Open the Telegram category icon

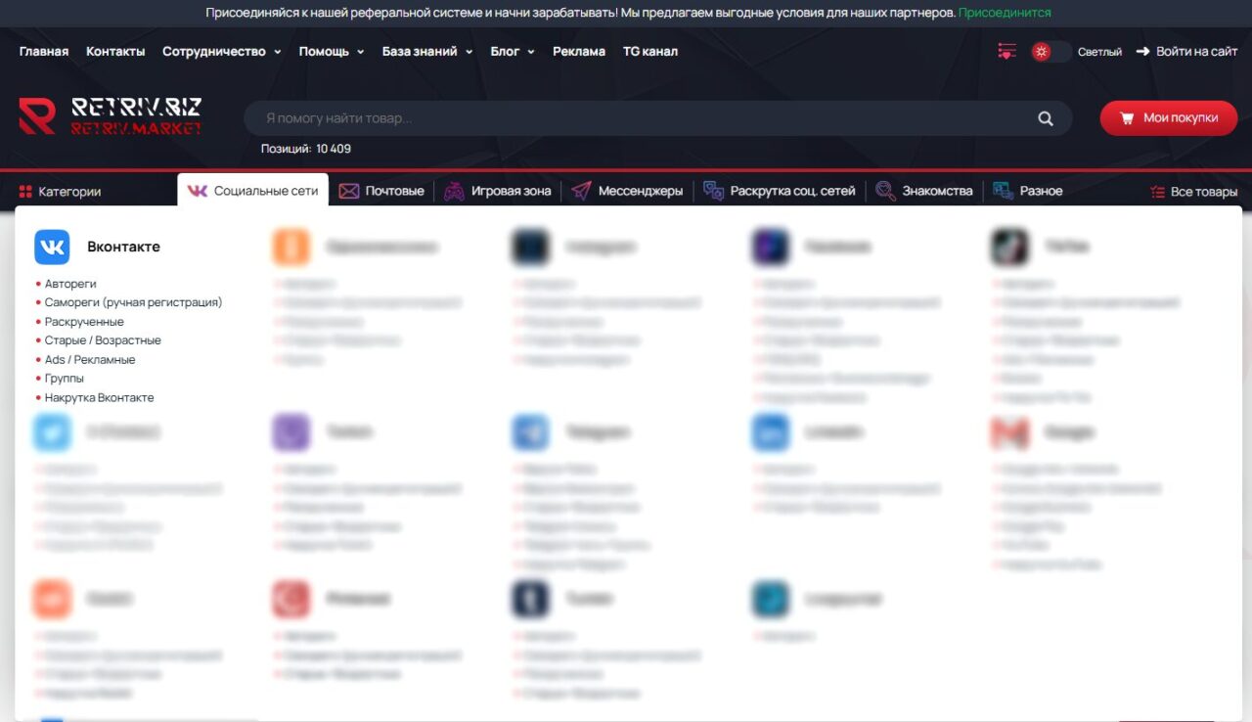click(530, 432)
